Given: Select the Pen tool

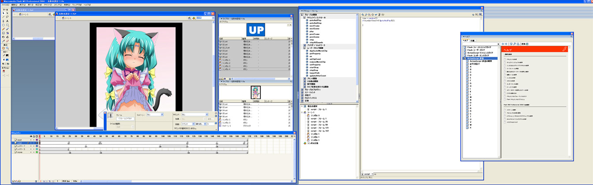Looking at the screenshot, I should pos(4,21).
